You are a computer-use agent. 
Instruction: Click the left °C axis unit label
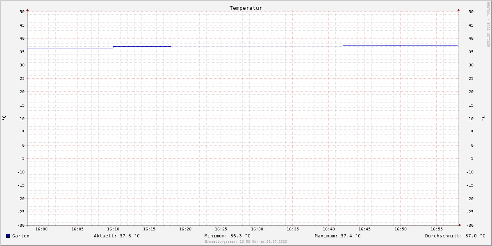pos(4,118)
